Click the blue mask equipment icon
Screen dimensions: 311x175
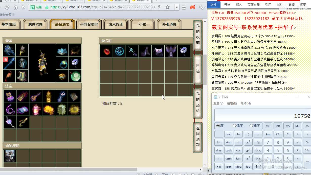62,50
